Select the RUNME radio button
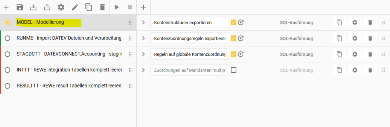Image resolution: width=390 pixels, height=127 pixels. [8, 38]
